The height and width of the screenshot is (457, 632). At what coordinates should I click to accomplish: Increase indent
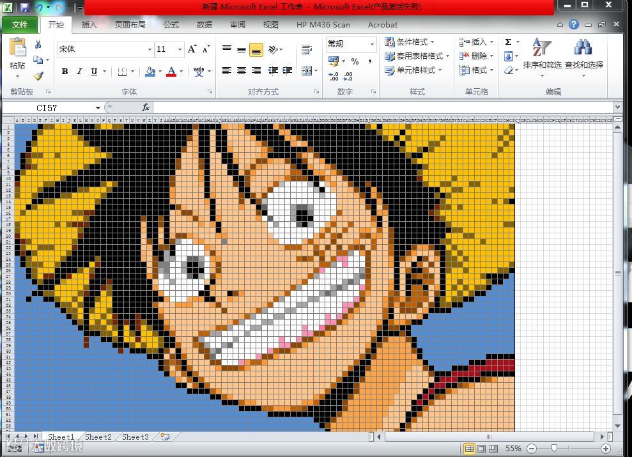click(x=288, y=71)
